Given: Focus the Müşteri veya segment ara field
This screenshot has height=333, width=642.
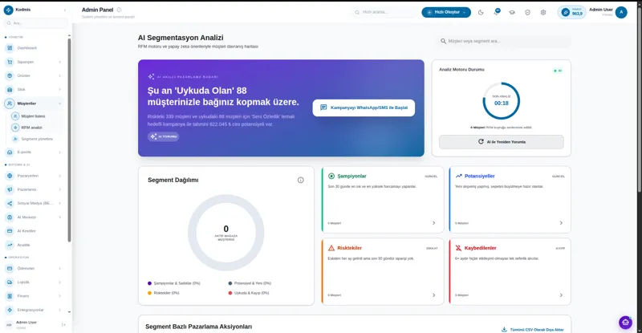Looking at the screenshot, I should click(503, 41).
